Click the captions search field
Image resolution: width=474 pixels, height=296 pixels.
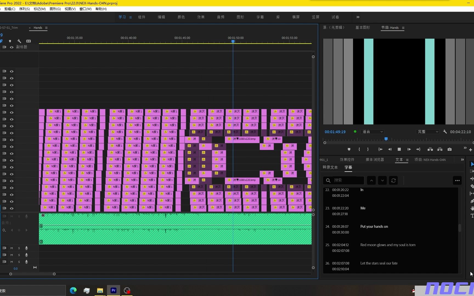point(347,180)
